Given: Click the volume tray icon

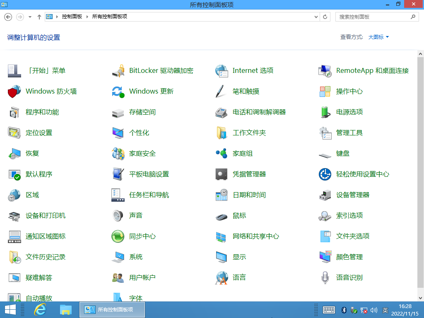Looking at the screenshot, I should (374, 310).
